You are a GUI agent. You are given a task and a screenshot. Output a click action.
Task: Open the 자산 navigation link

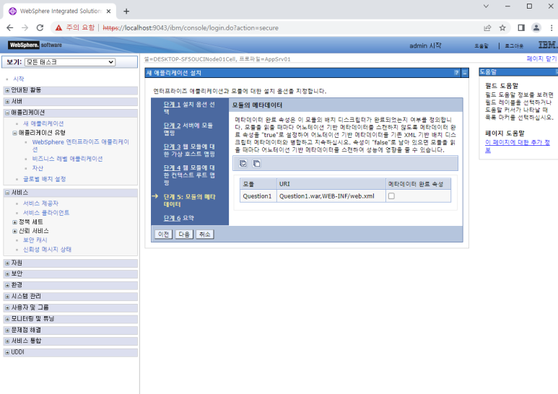click(38, 168)
